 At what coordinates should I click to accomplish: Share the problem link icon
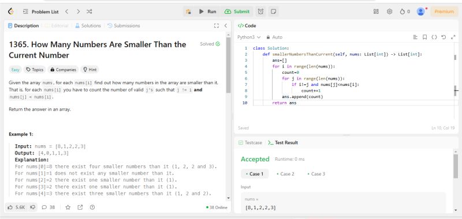[x=80, y=207]
